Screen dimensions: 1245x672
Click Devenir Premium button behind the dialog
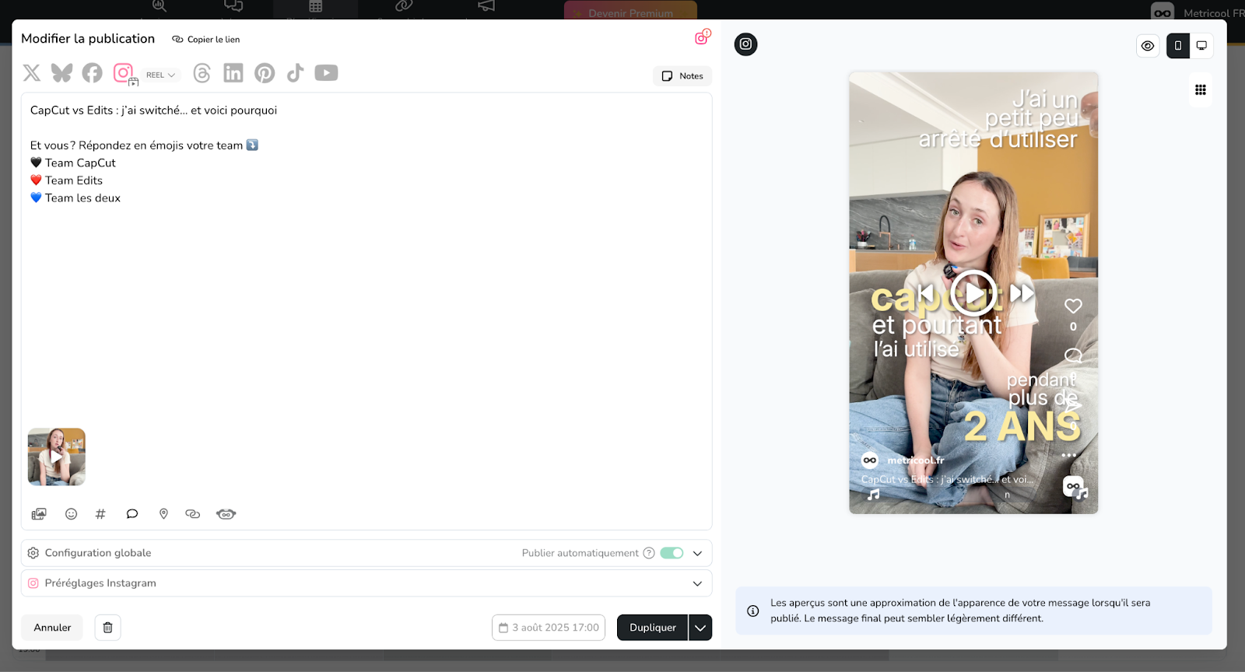(630, 11)
